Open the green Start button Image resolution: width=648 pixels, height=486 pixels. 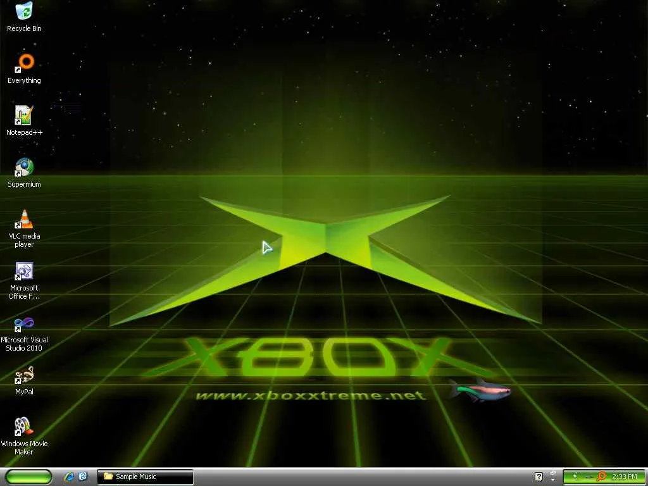tap(29, 477)
